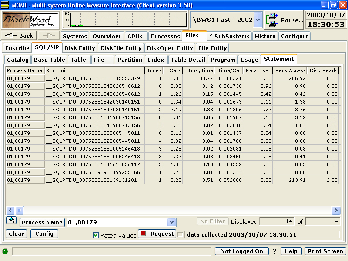
Task: Open the BWS1 Fast system dropdown
Action: coord(258,20)
